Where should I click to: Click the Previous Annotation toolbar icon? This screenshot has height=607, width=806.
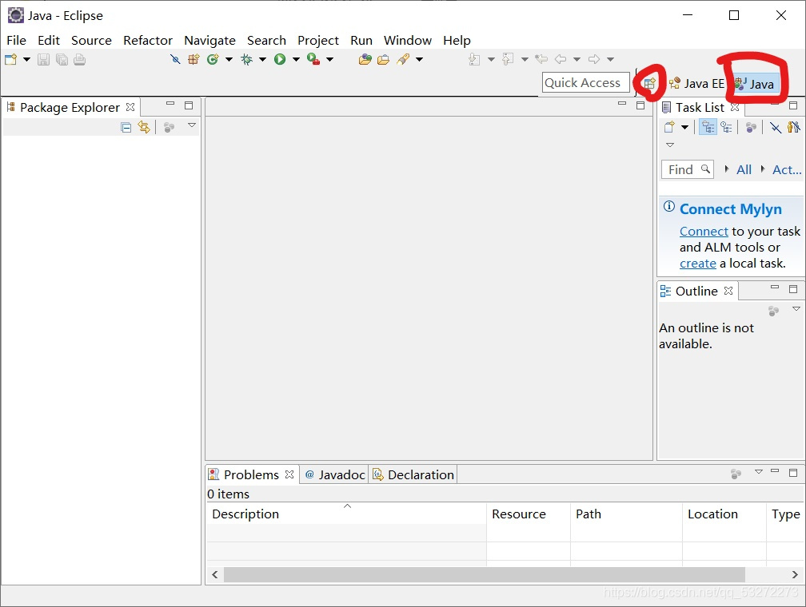pyautogui.click(x=507, y=60)
